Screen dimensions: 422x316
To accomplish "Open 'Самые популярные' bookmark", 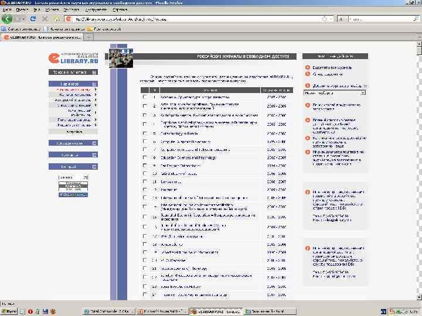I will (22, 29).
